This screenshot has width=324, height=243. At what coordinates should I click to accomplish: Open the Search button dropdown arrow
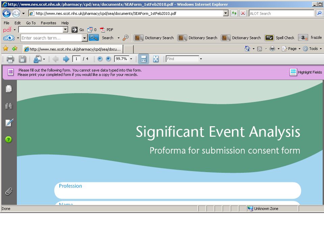pyautogui.click(x=118, y=38)
